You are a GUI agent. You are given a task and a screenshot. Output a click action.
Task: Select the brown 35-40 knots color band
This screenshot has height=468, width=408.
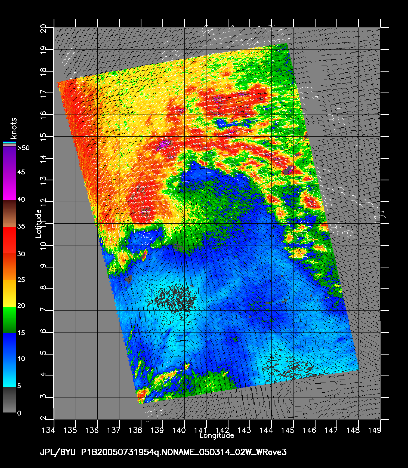pos(10,214)
